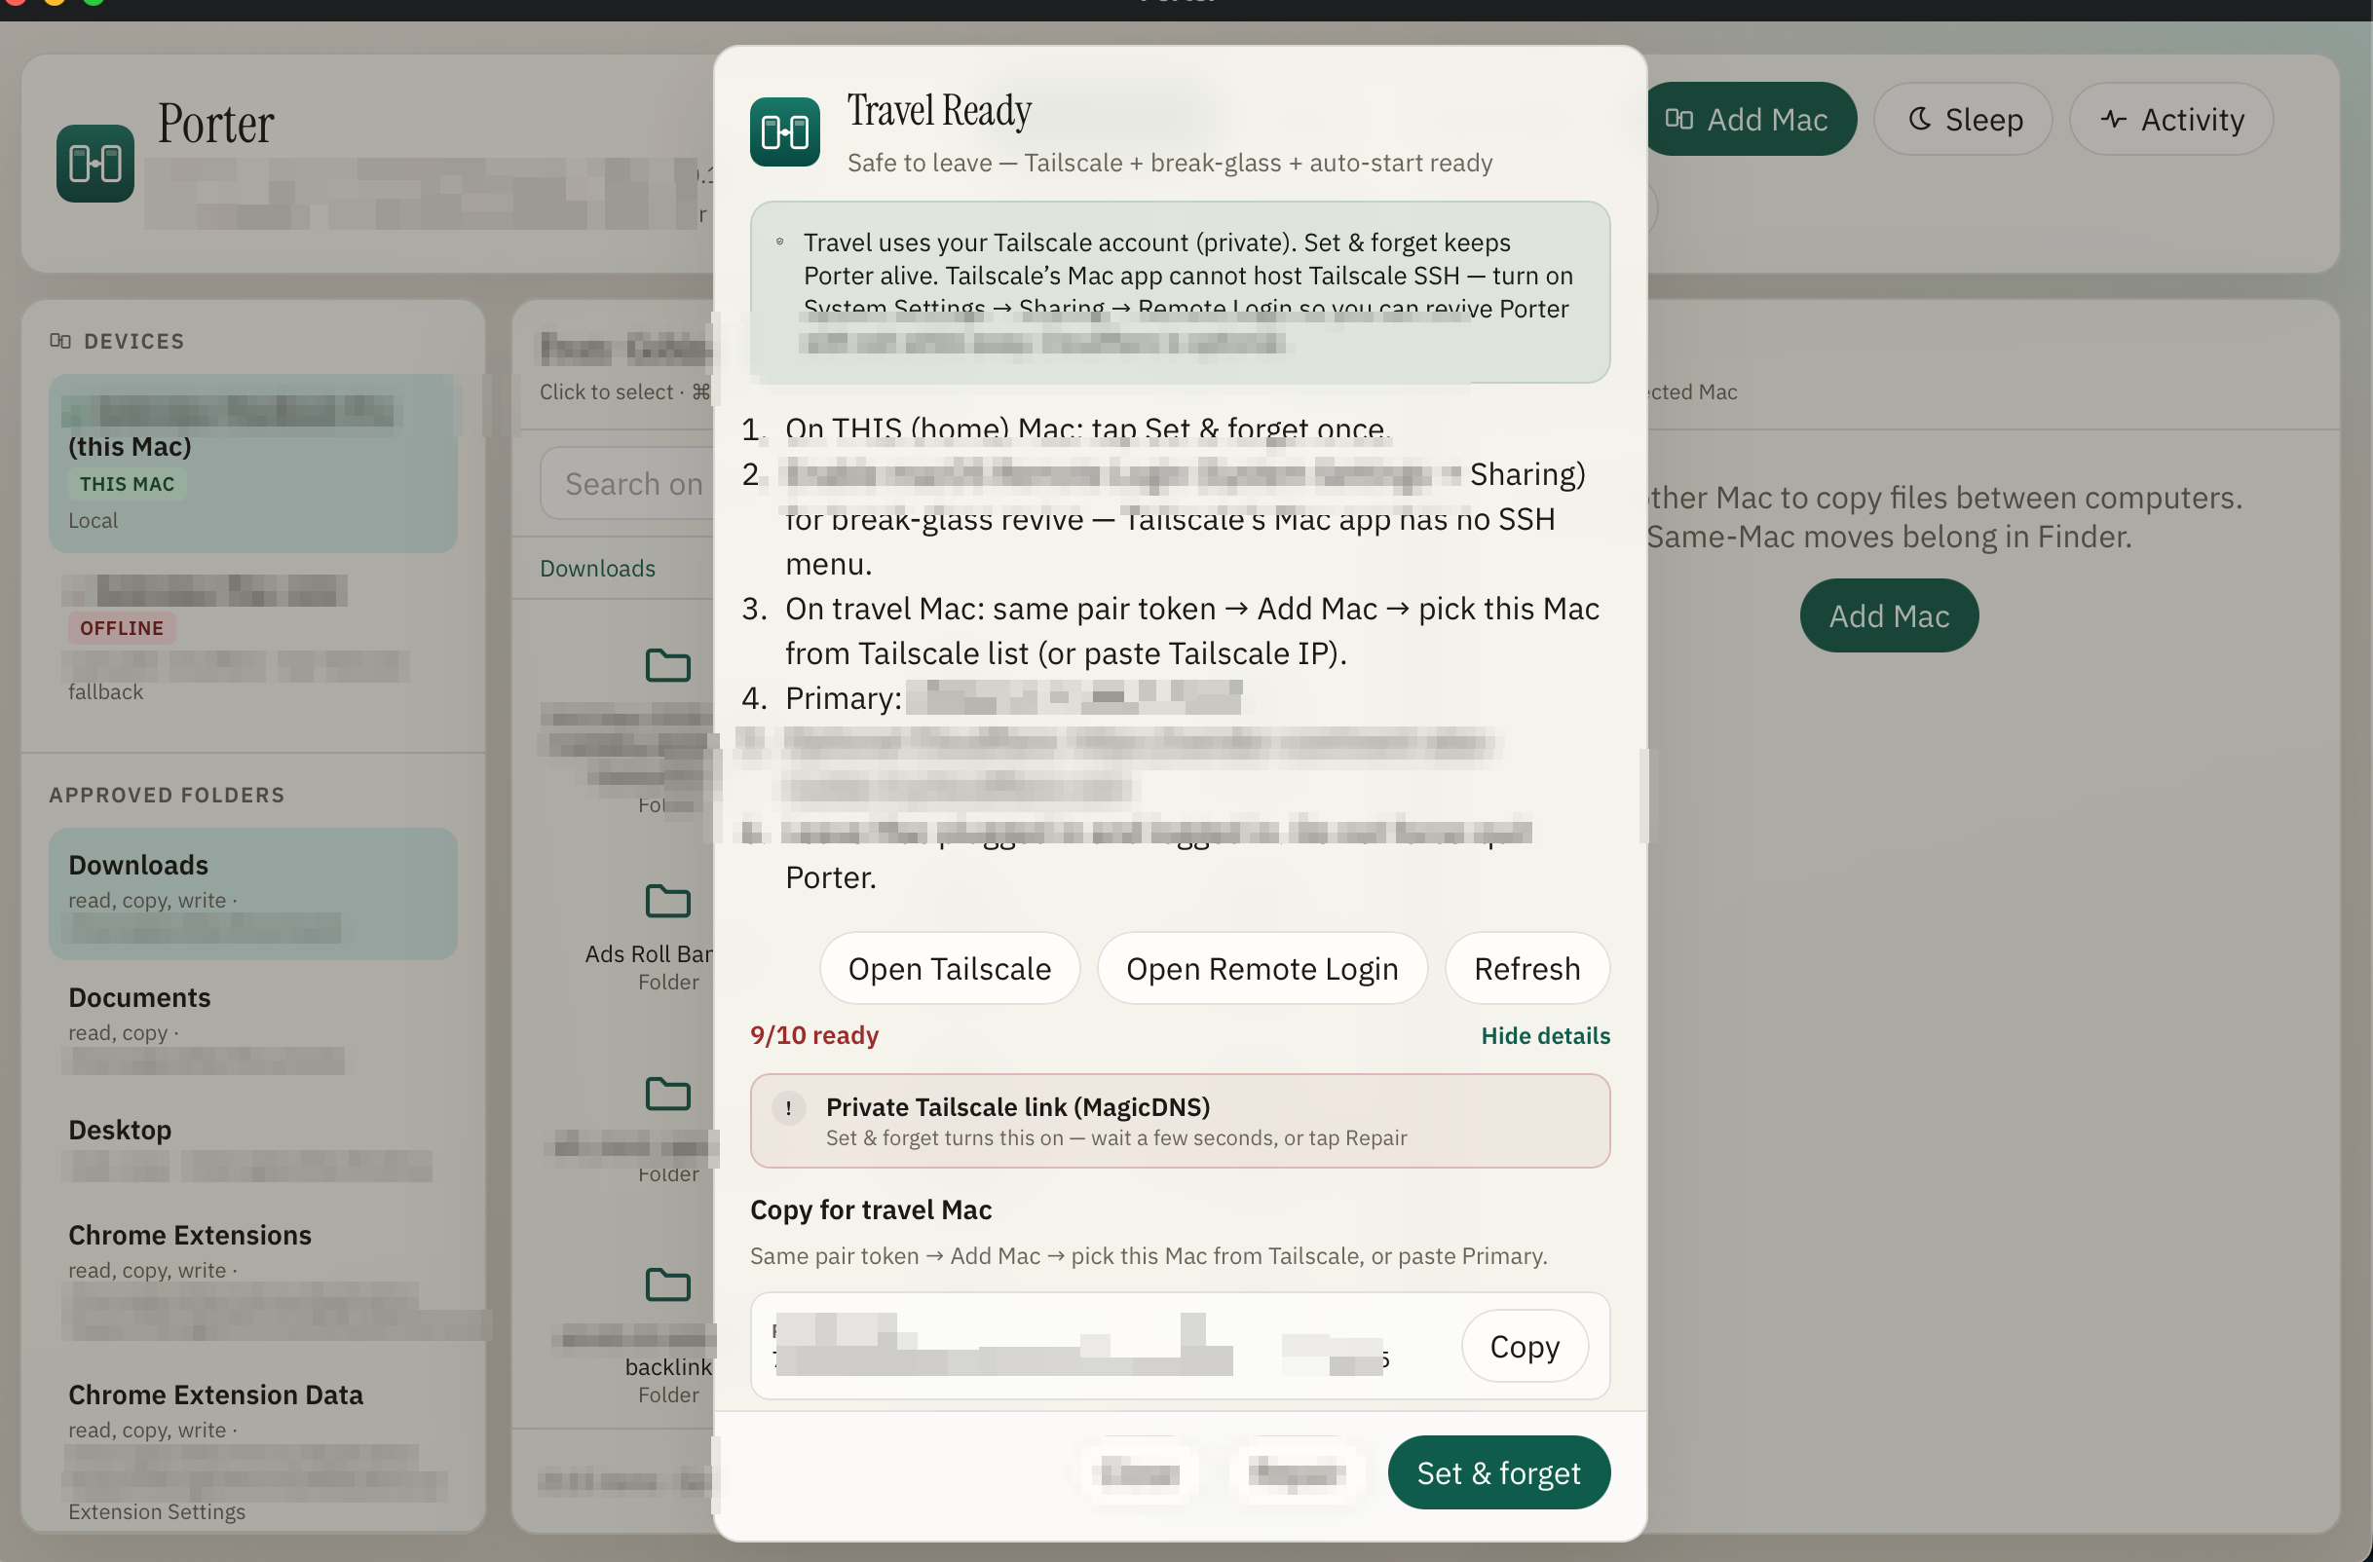
Task: Click the "APPROVED FOLDERS" section heading
Action: click(x=167, y=796)
